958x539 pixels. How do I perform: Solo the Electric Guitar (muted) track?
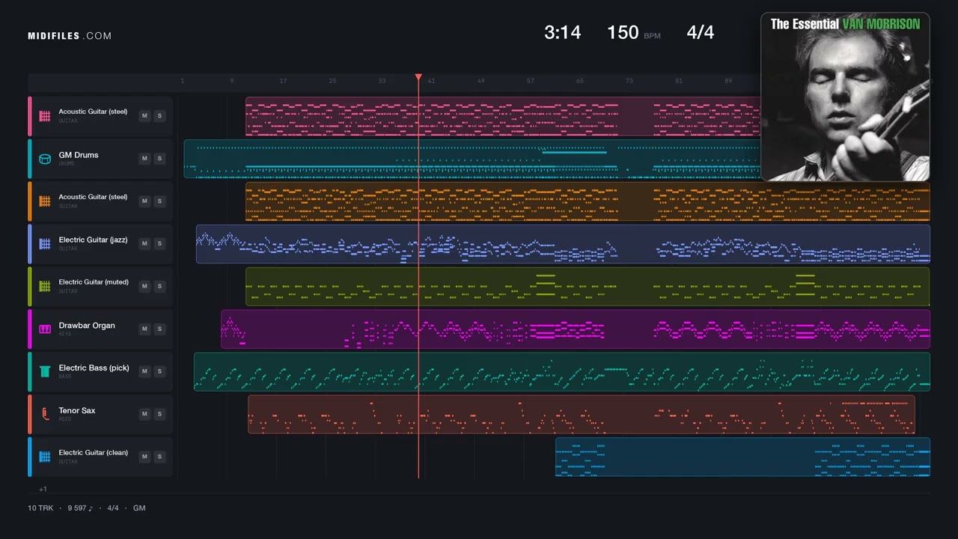pos(159,286)
